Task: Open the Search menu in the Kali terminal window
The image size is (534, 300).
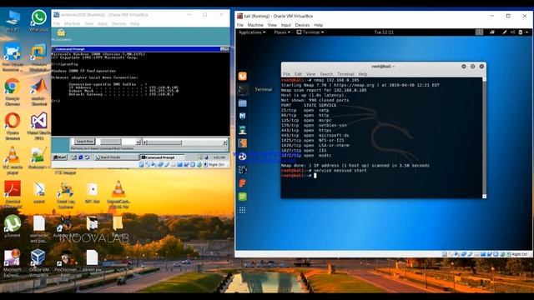Action: pyautogui.click(x=326, y=74)
